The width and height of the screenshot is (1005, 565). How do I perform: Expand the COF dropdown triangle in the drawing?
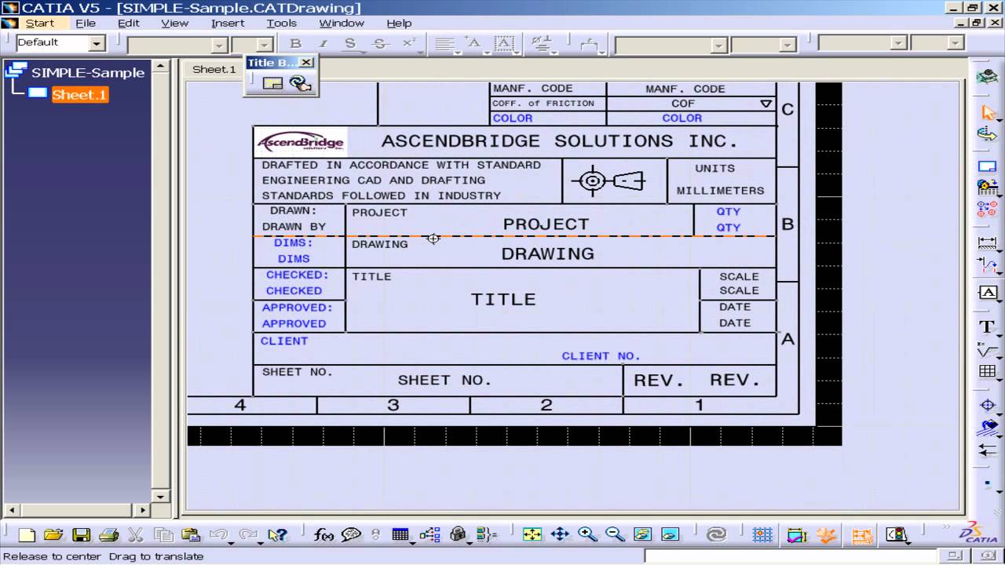click(x=766, y=104)
